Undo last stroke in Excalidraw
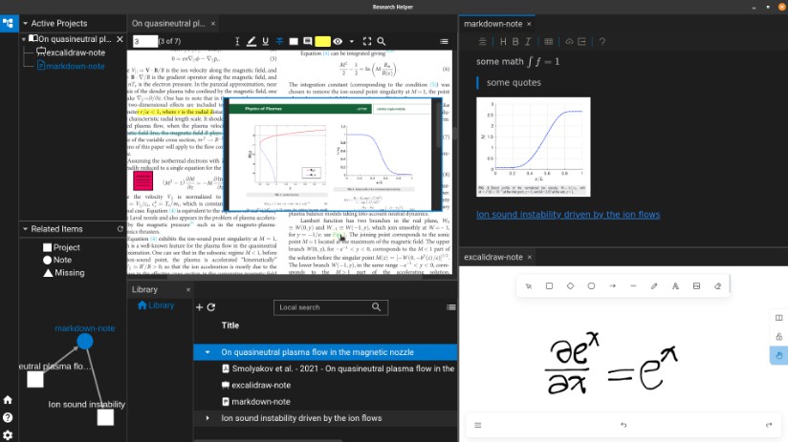Screen dimensions: 788x442 [624, 425]
